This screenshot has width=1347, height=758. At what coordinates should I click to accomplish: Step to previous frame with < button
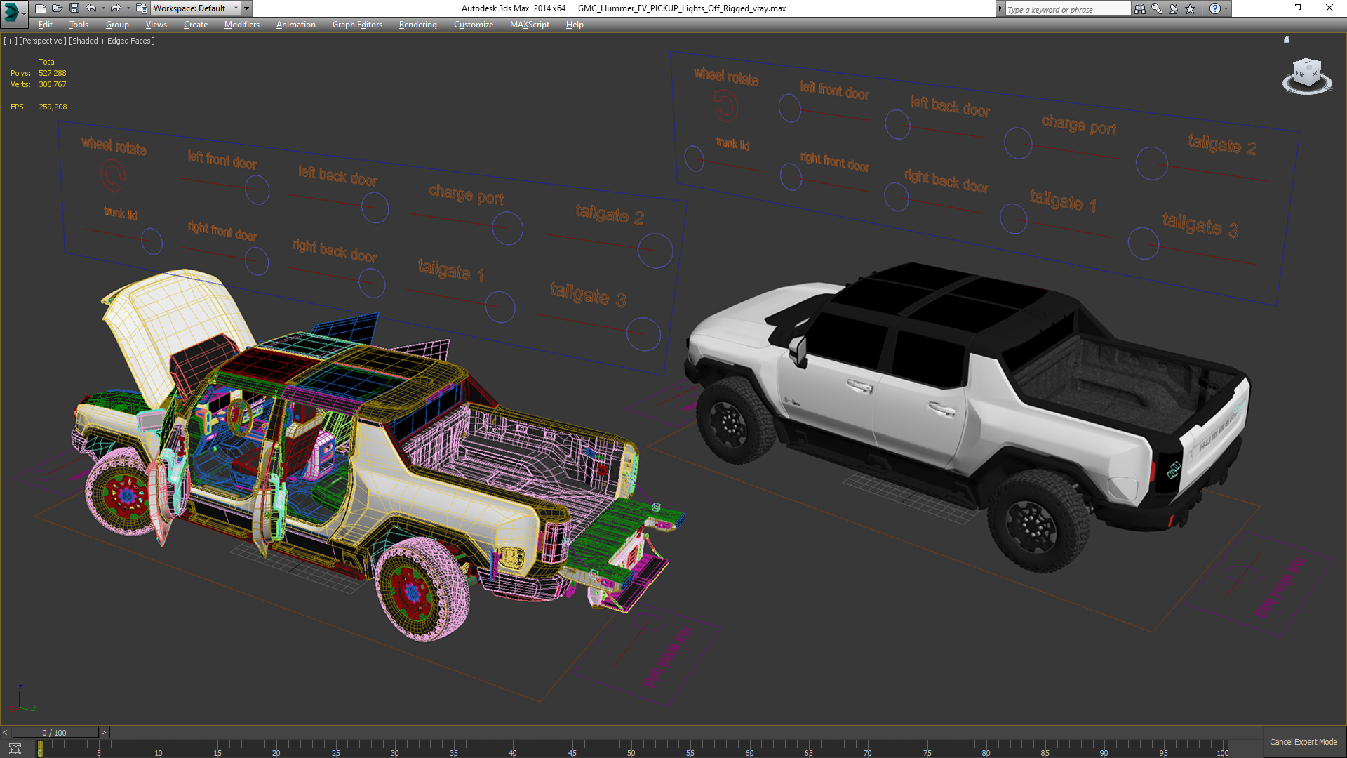click(x=5, y=732)
